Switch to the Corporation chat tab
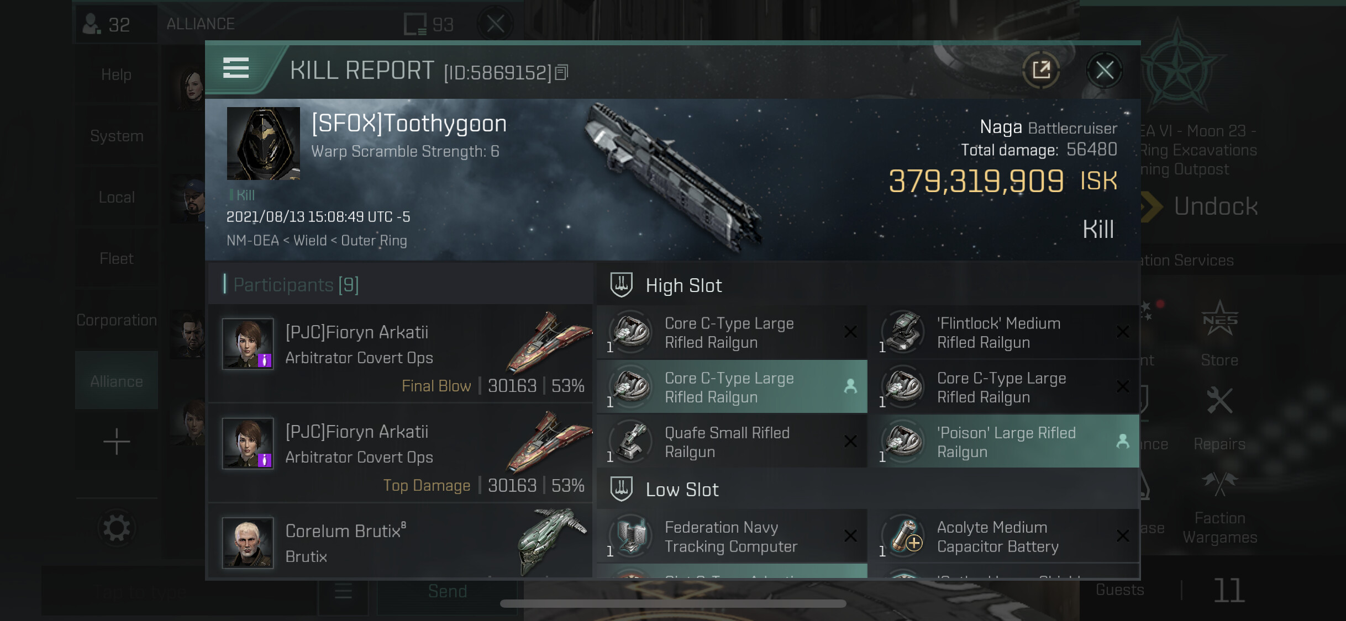The height and width of the screenshot is (621, 1346). 117,320
